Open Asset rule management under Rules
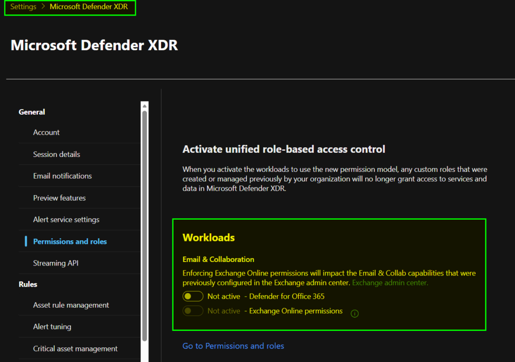The image size is (515, 362). pyautogui.click(x=71, y=305)
